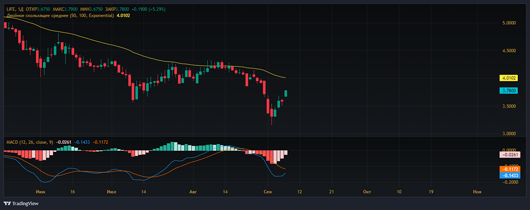Screen dimensions: 530x210
Task: Select the MACD (12, 26, close, 9) legend
Action: 29,142
